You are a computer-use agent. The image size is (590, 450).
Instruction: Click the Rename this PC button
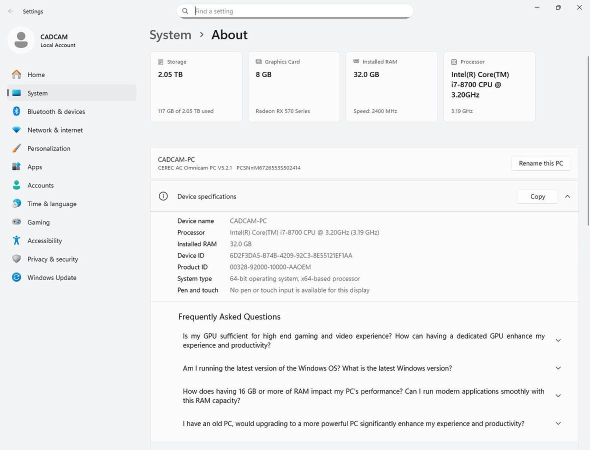coord(540,163)
